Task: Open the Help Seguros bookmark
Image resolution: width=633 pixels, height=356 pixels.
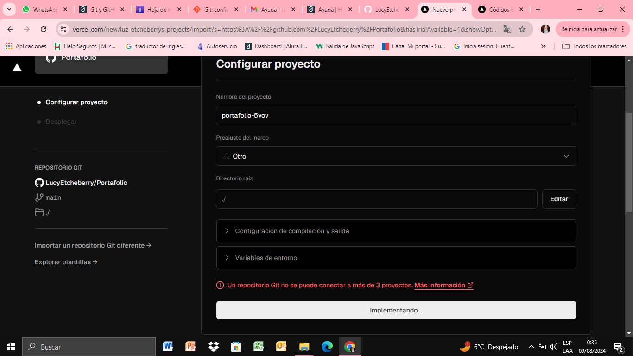Action: [x=85, y=46]
